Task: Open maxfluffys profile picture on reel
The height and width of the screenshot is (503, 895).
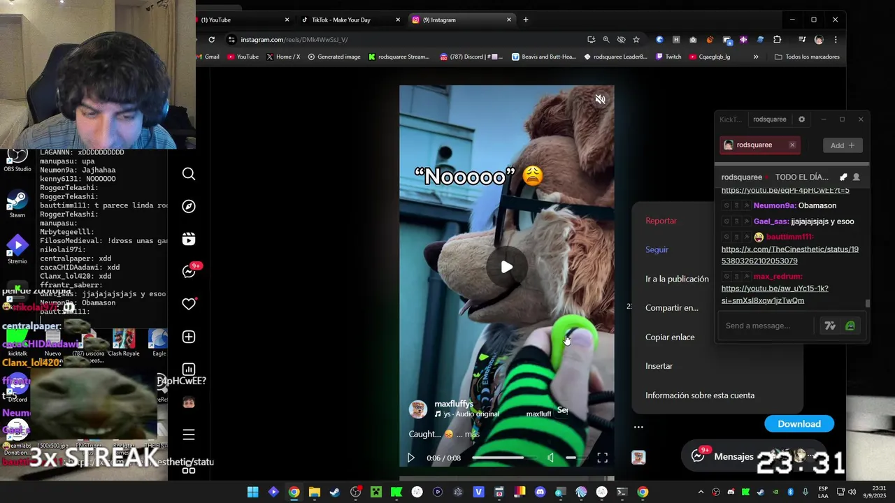Action: (x=418, y=409)
